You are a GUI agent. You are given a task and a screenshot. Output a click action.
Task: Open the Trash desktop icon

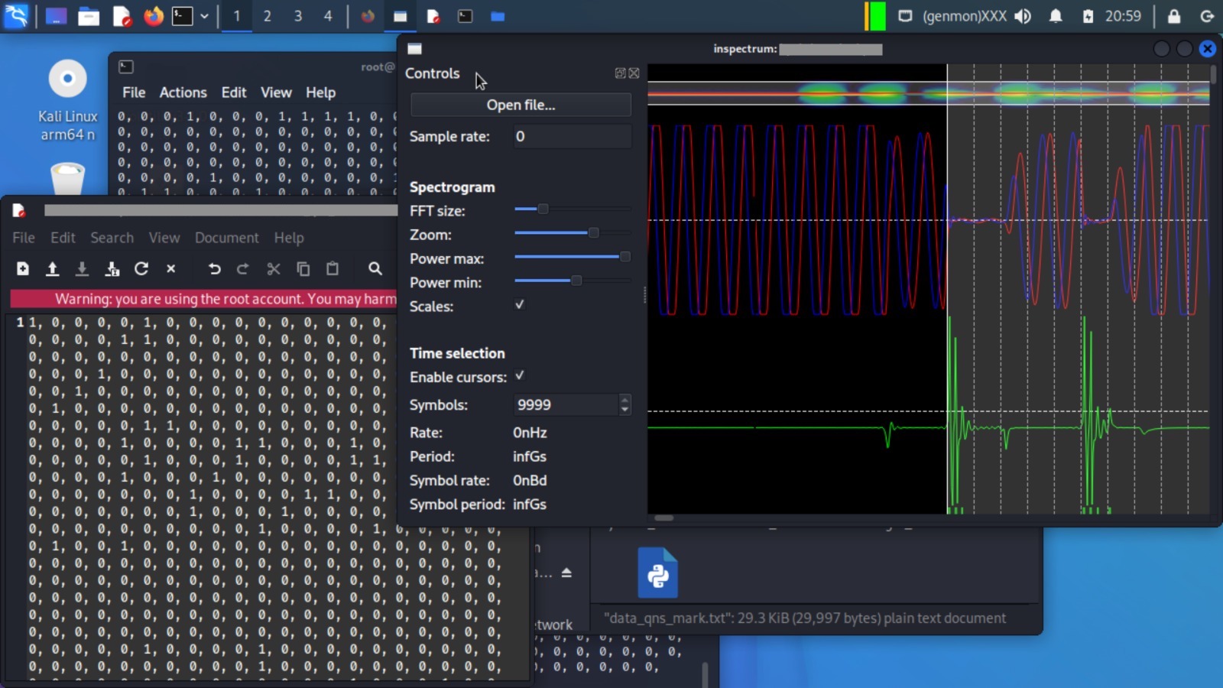click(x=67, y=177)
